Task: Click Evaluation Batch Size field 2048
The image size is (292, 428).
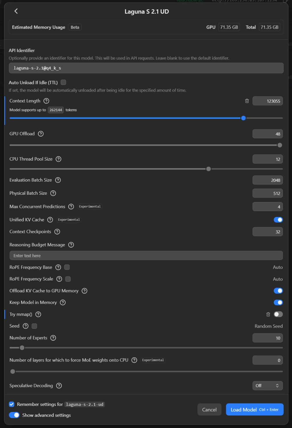Action: (x=267, y=180)
